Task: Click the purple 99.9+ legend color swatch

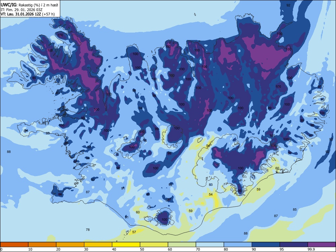Action: 322,245
